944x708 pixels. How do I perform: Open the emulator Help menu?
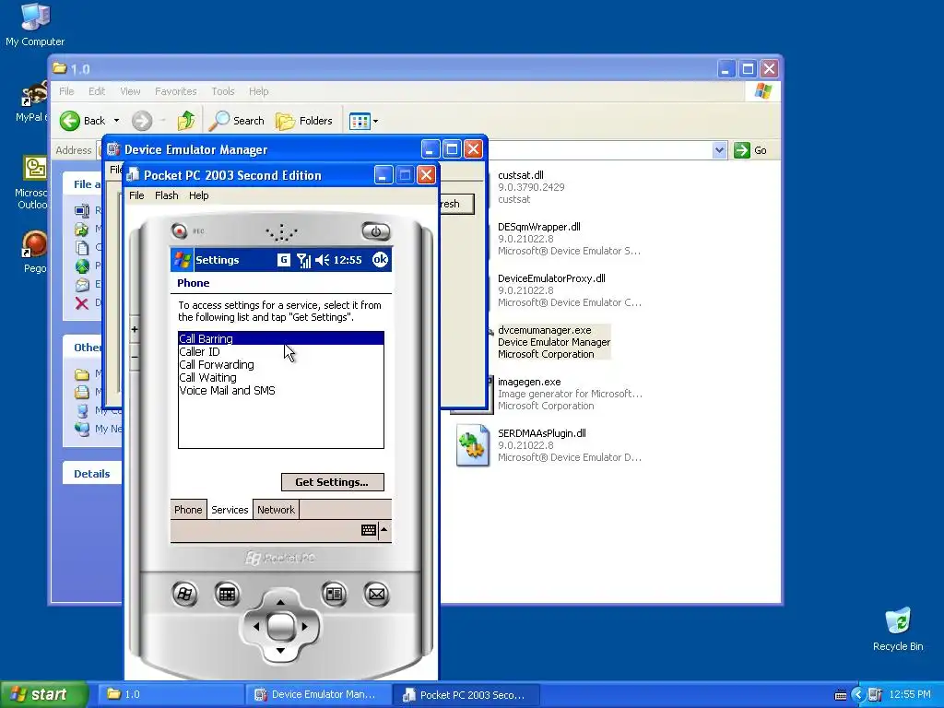199,195
